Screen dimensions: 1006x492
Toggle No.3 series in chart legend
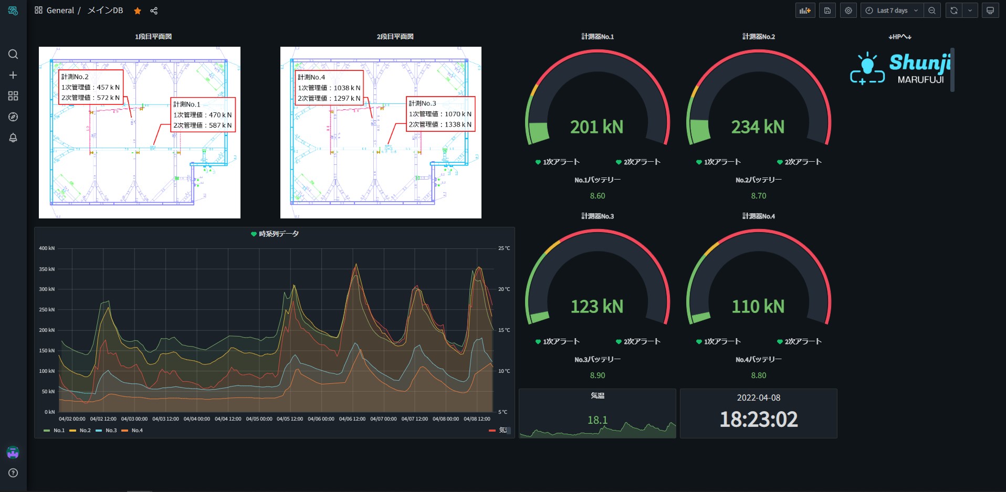[x=111, y=431]
